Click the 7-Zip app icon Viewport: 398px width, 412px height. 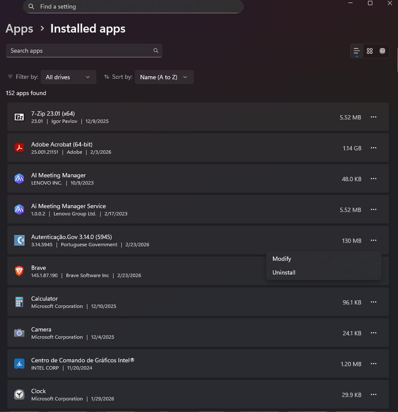[19, 117]
